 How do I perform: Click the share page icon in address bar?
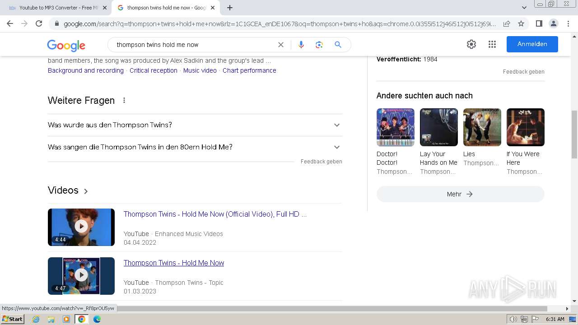click(507, 23)
